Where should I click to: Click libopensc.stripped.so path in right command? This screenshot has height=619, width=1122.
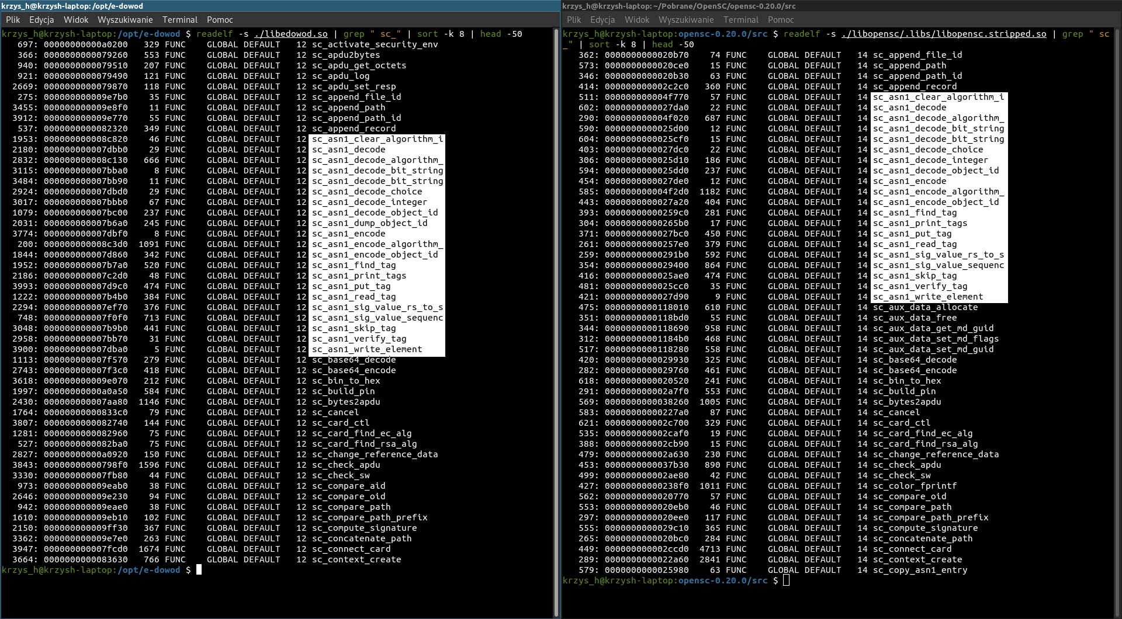click(x=944, y=34)
